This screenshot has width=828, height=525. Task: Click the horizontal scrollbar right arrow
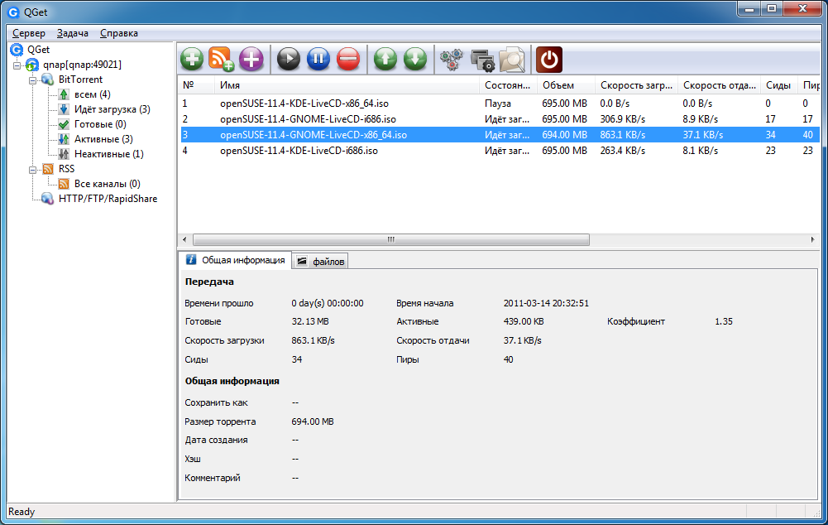tap(812, 239)
